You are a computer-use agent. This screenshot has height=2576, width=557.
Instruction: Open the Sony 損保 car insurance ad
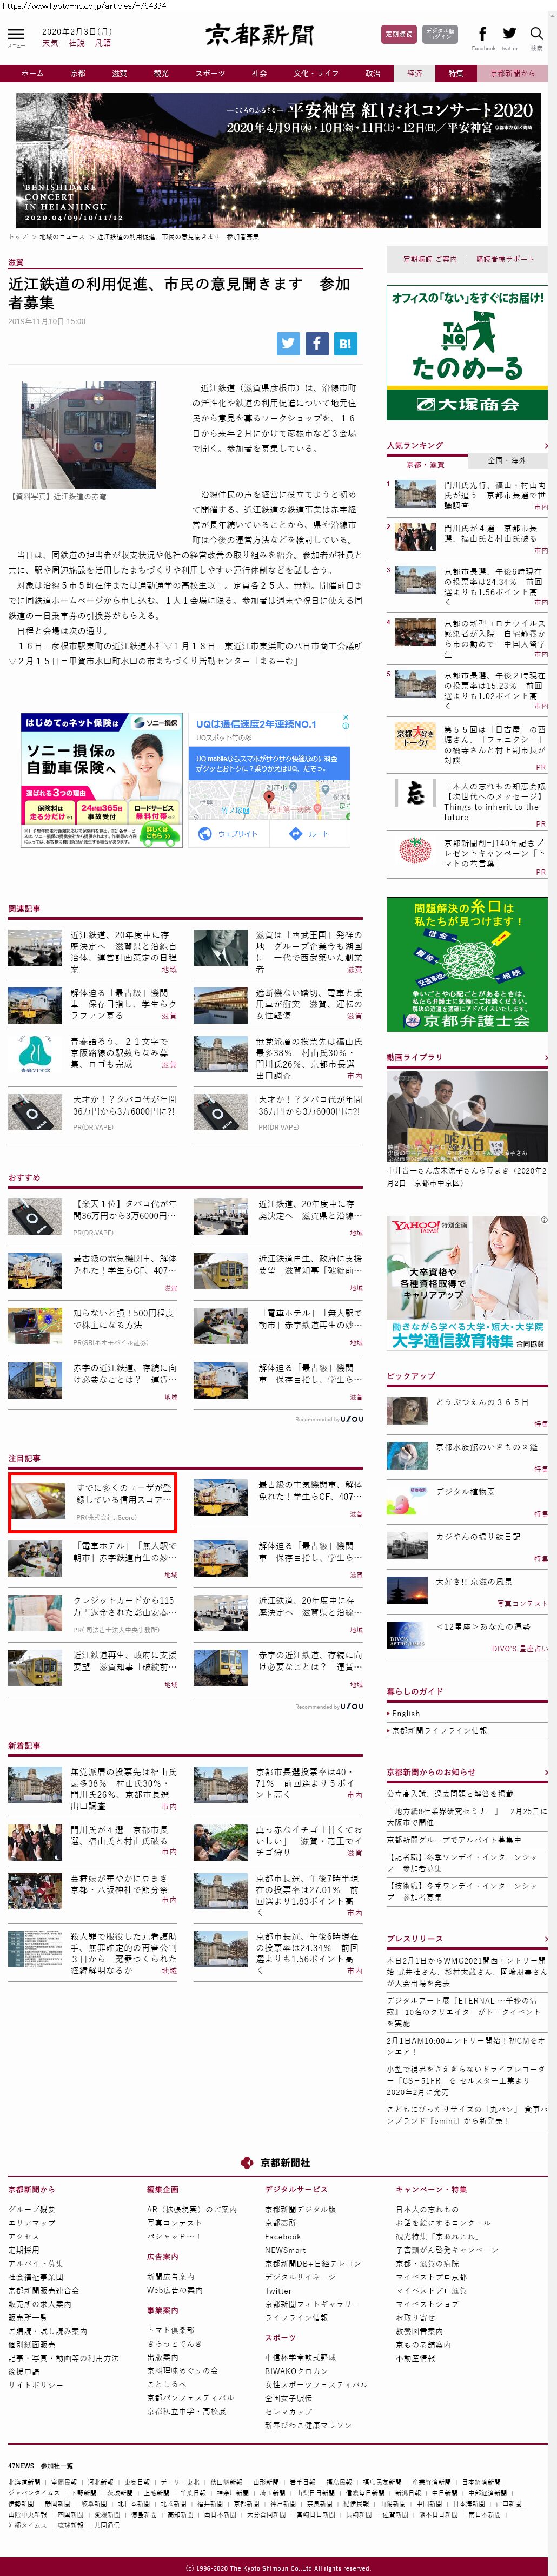101,780
